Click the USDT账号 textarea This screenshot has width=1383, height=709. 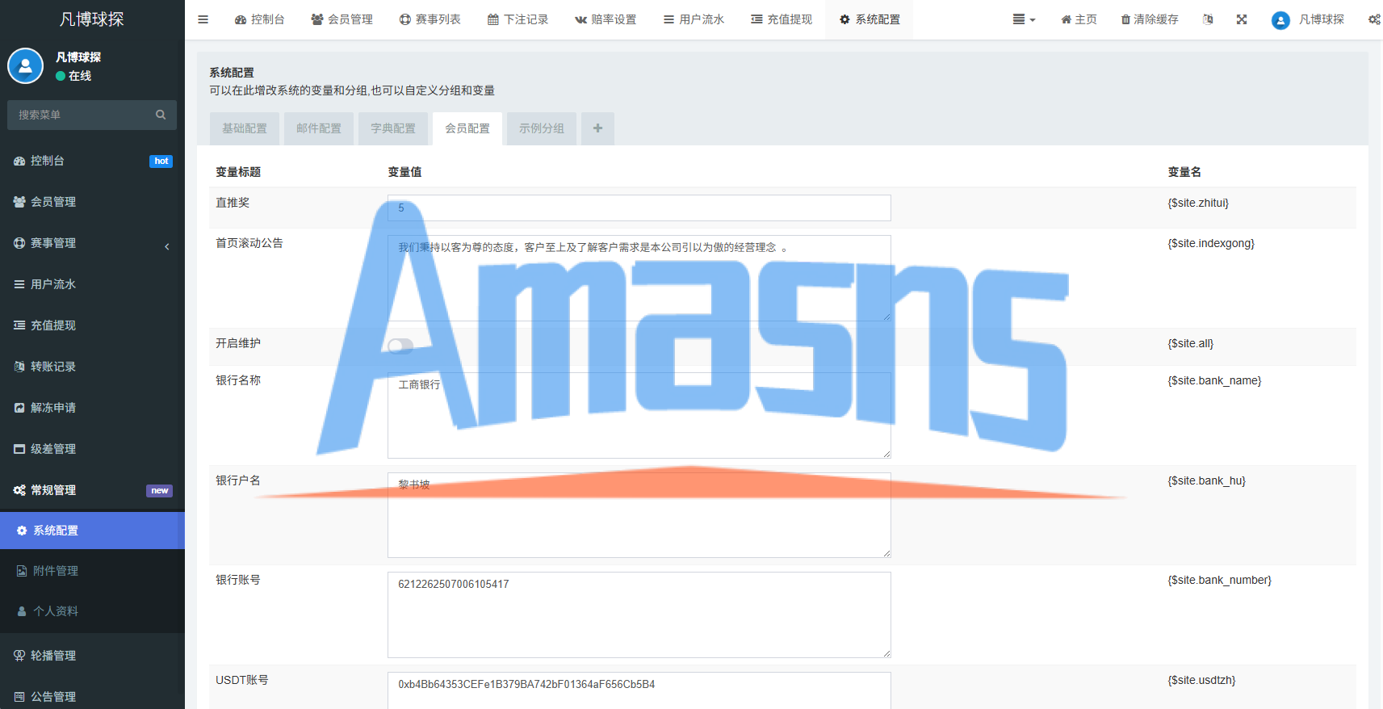point(639,690)
